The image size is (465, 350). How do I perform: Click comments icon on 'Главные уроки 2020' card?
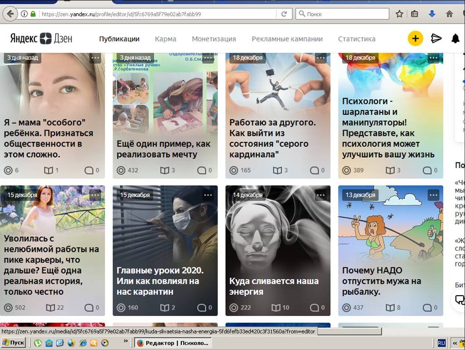[201, 307]
